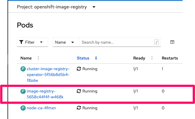Image resolution: width=195 pixels, height=119 pixels.
Task: Click the sort arrows beside Name header
Action: point(38,58)
